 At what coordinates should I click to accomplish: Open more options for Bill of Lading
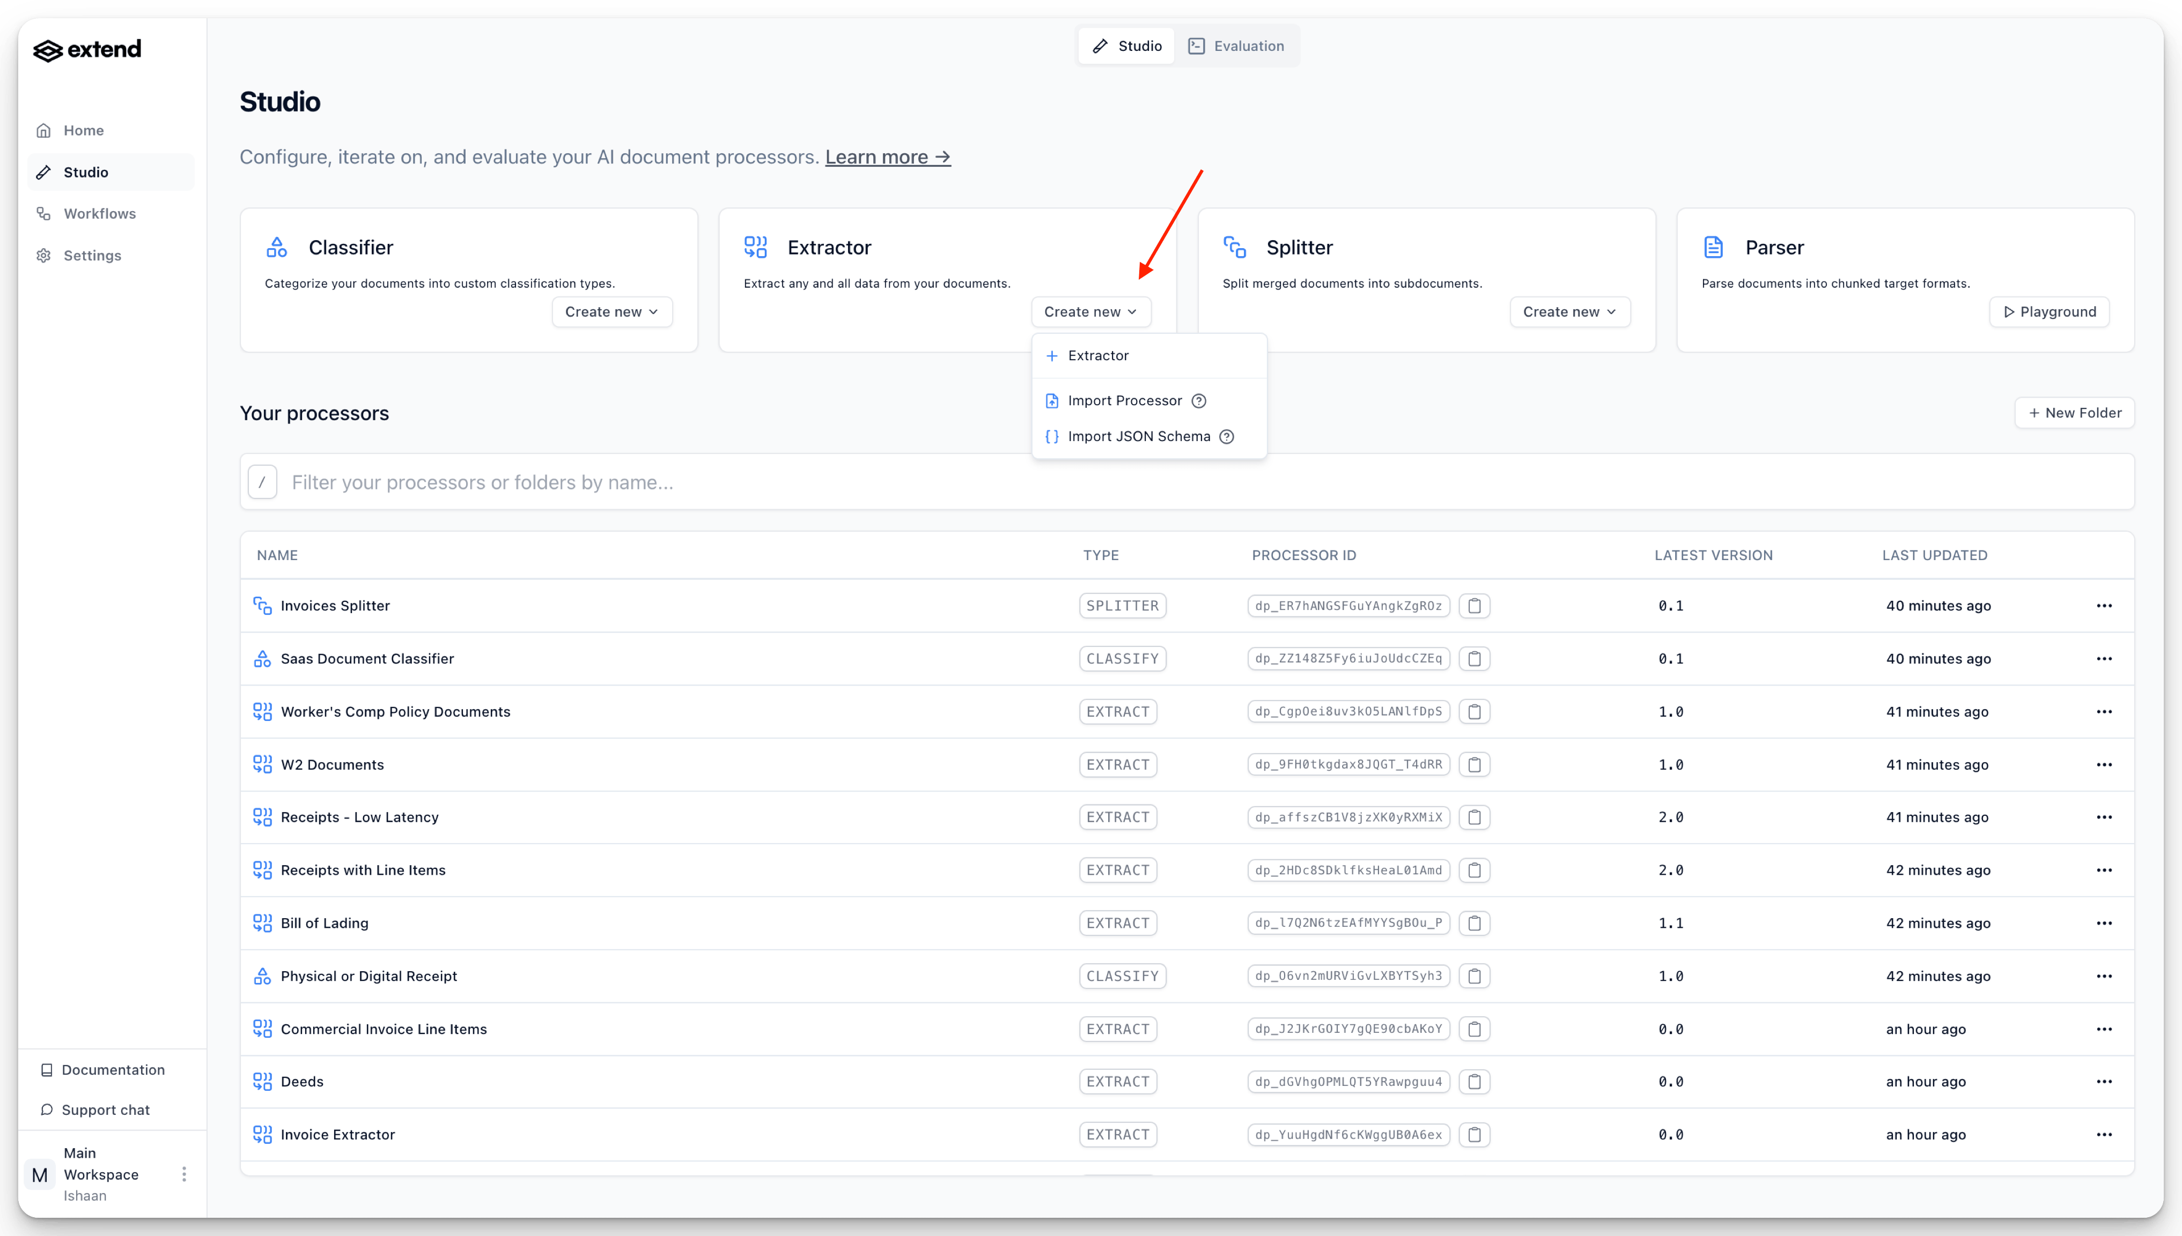[x=2104, y=923]
